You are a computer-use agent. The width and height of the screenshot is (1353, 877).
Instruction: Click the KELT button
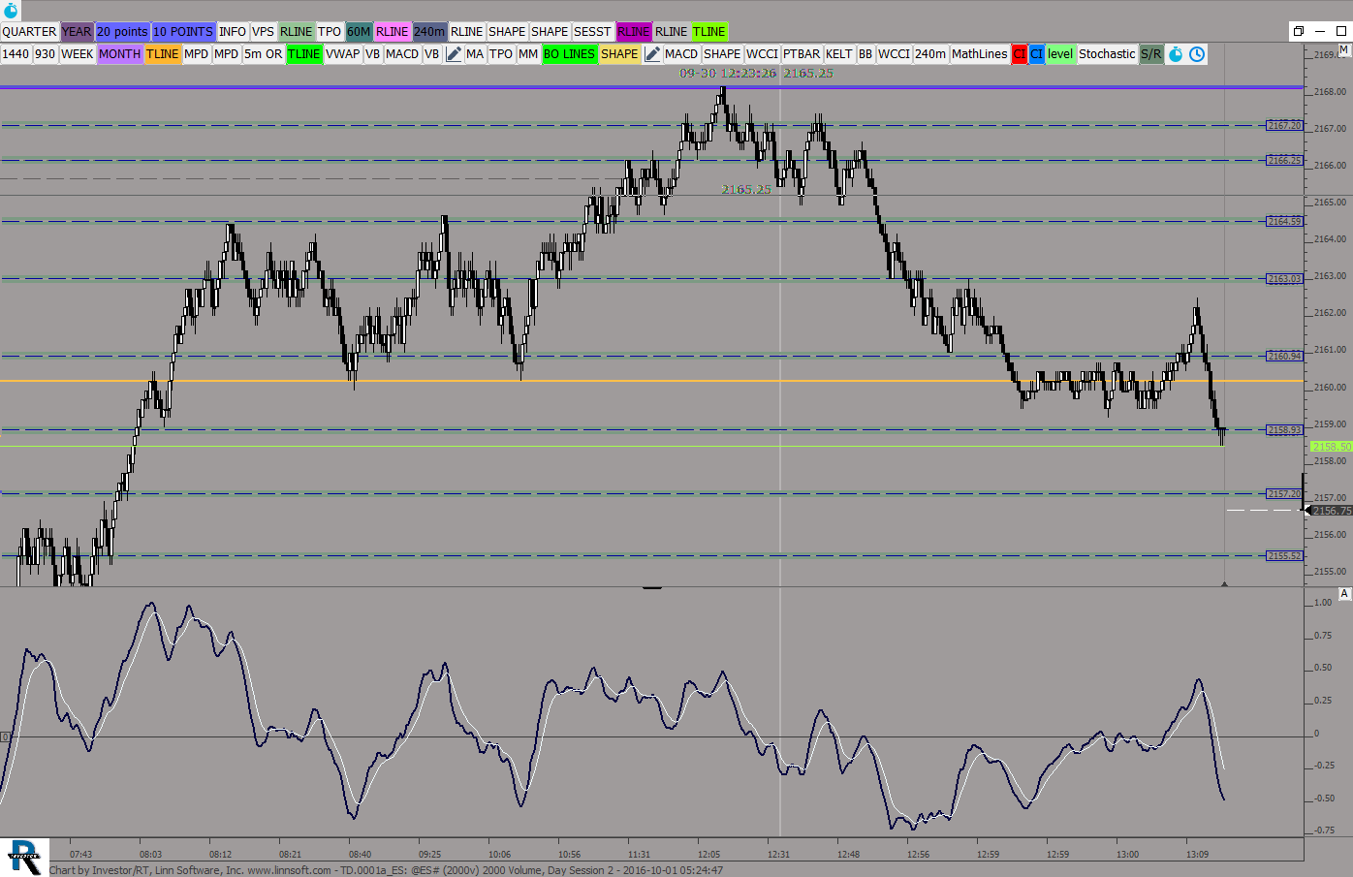(x=839, y=54)
